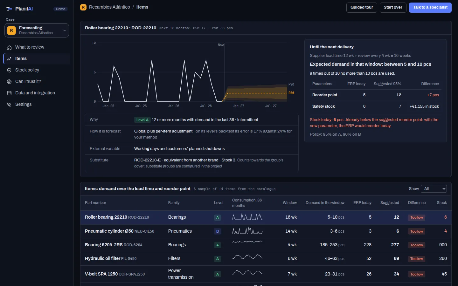Click Level B badge for Pneumatic cylinder
The height and width of the screenshot is (286, 458).
218,231
